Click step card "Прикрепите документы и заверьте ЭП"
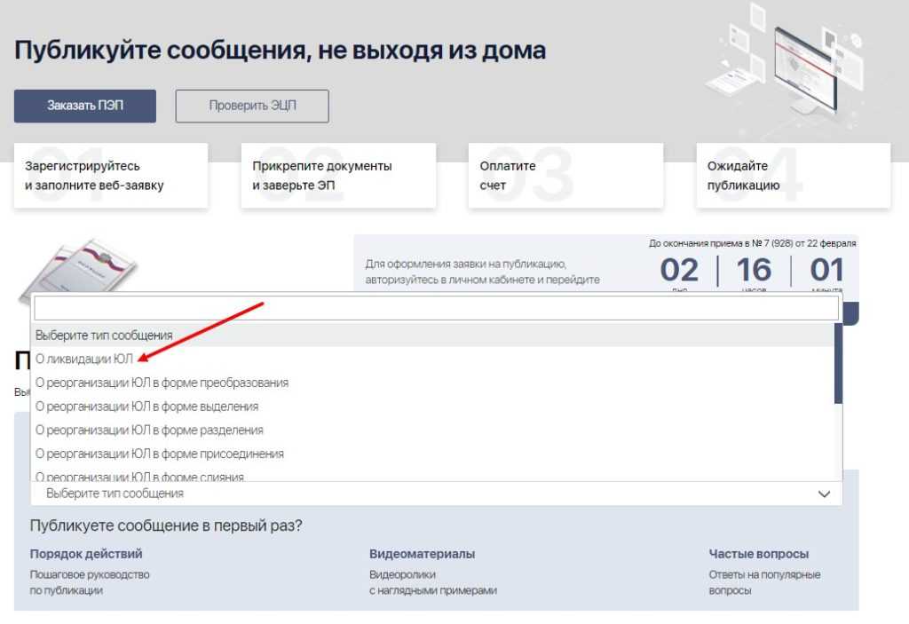Image resolution: width=909 pixels, height=624 pixels. tap(338, 176)
